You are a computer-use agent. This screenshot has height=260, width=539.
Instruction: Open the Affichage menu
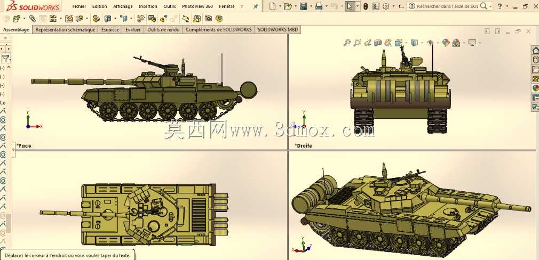coord(123,6)
